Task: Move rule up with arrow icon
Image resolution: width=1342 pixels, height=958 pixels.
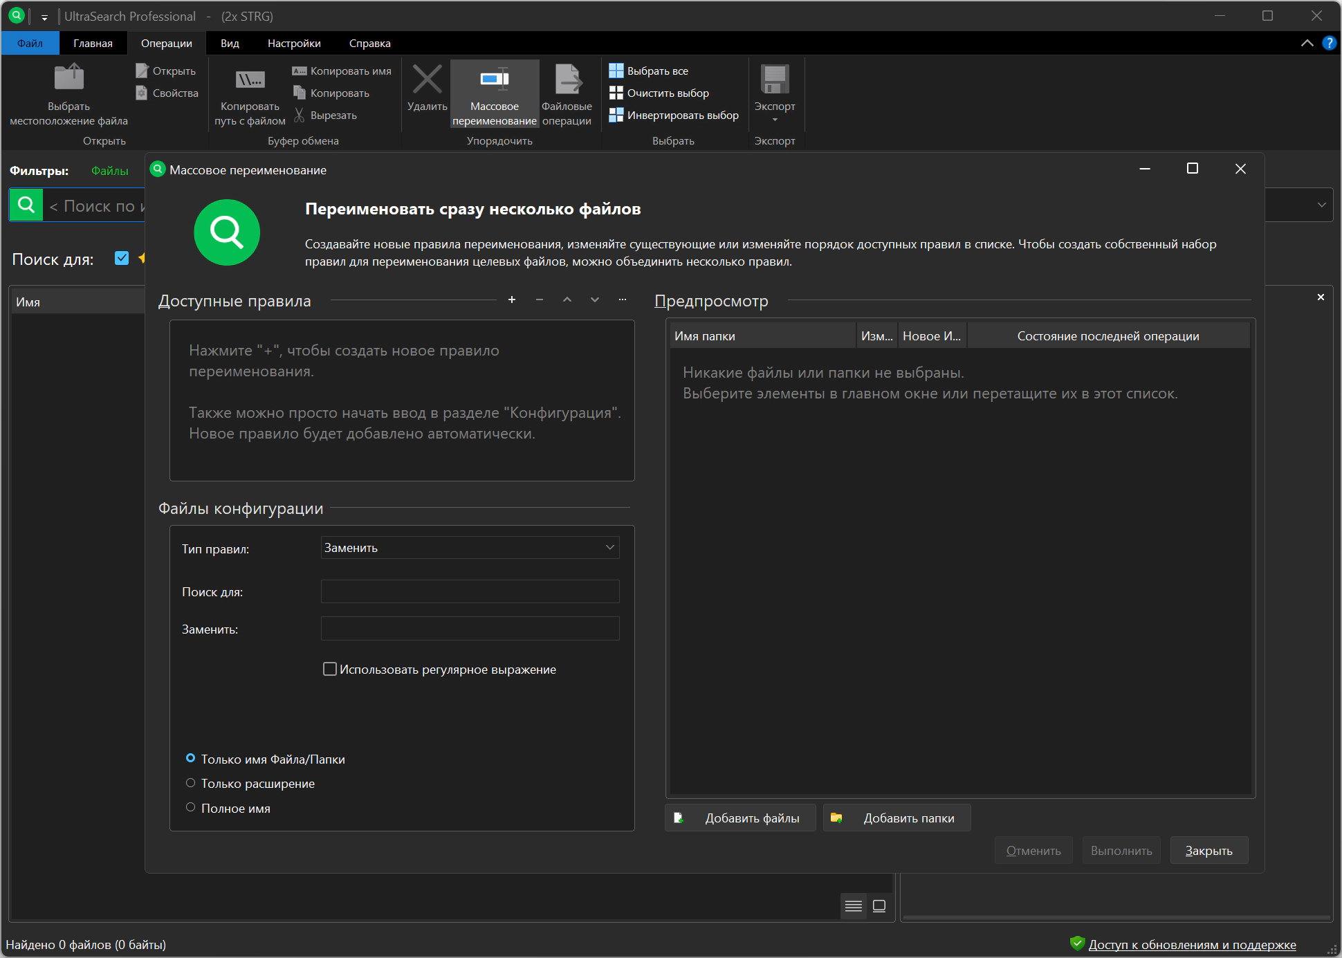Action: click(x=567, y=300)
